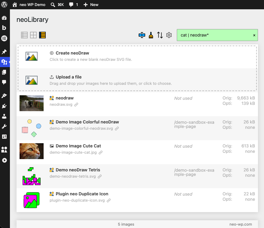Click the blue rename tool icon
Image resolution: width=264 pixels, height=228 pixels.
tap(142, 35)
